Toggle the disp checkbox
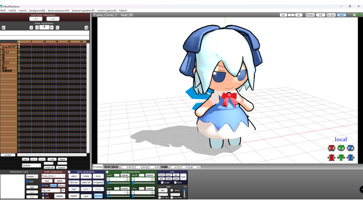The height and width of the screenshot is (204, 363). (x=43, y=185)
